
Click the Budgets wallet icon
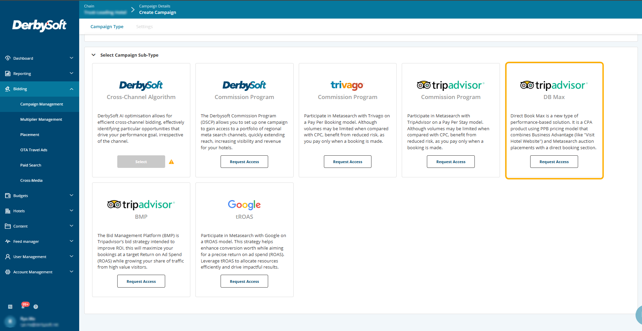(7, 196)
